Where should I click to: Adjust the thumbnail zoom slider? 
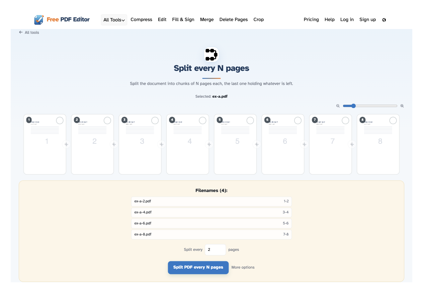pyautogui.click(x=370, y=106)
